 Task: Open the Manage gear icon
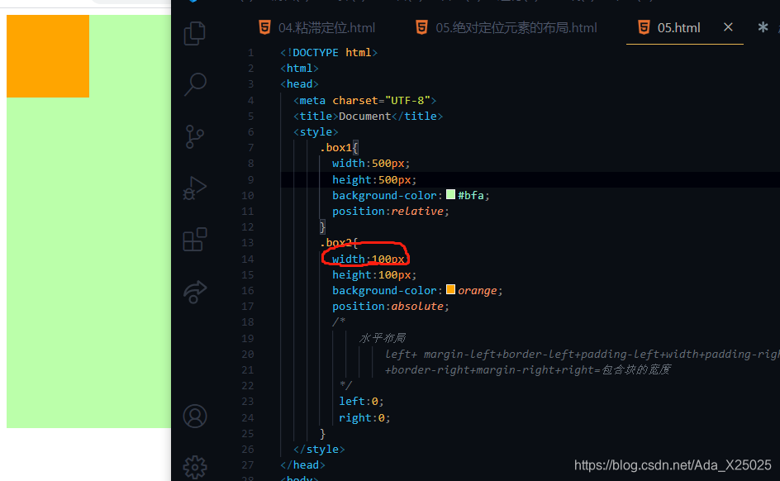[195, 468]
